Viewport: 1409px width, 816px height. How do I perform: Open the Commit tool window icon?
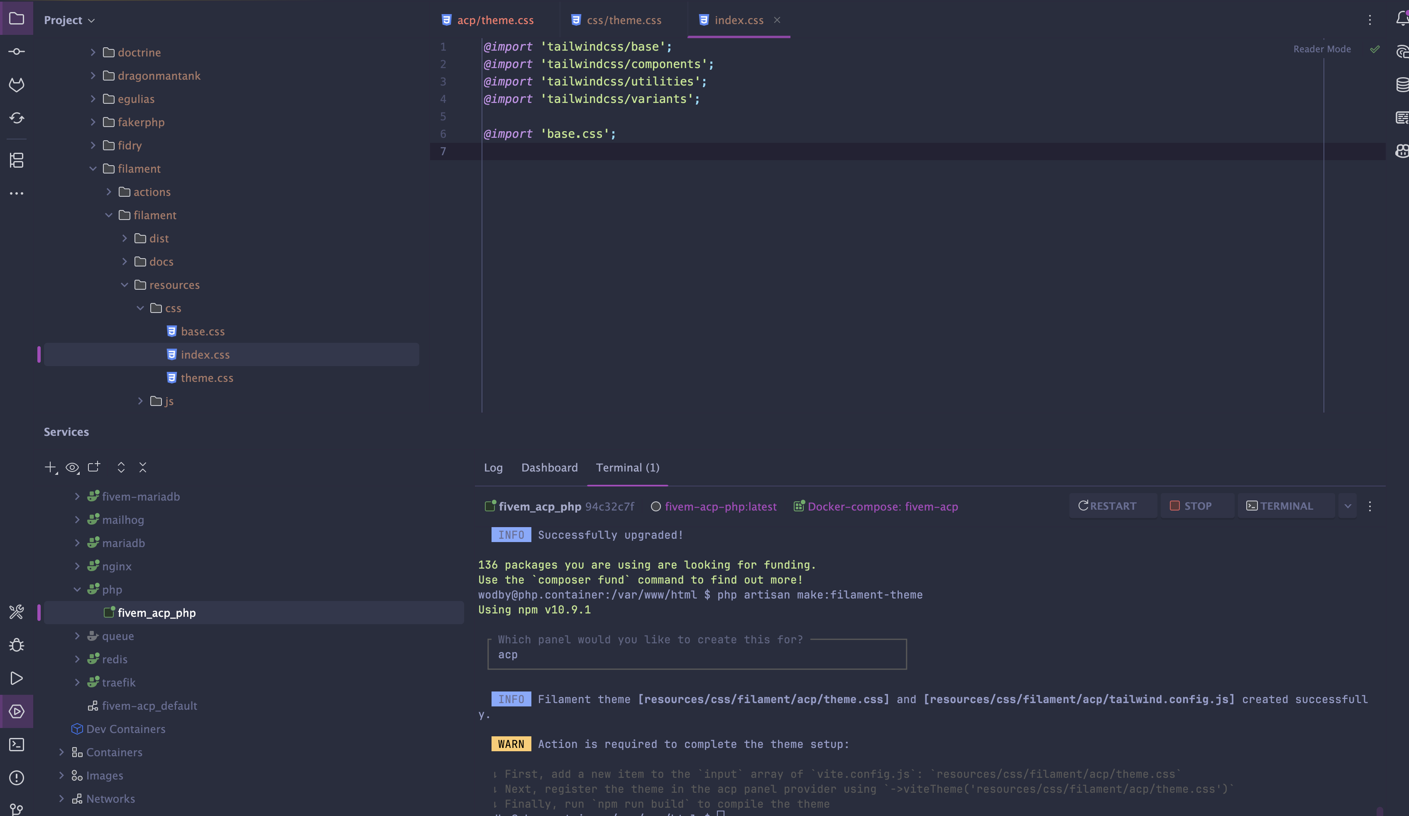17,51
